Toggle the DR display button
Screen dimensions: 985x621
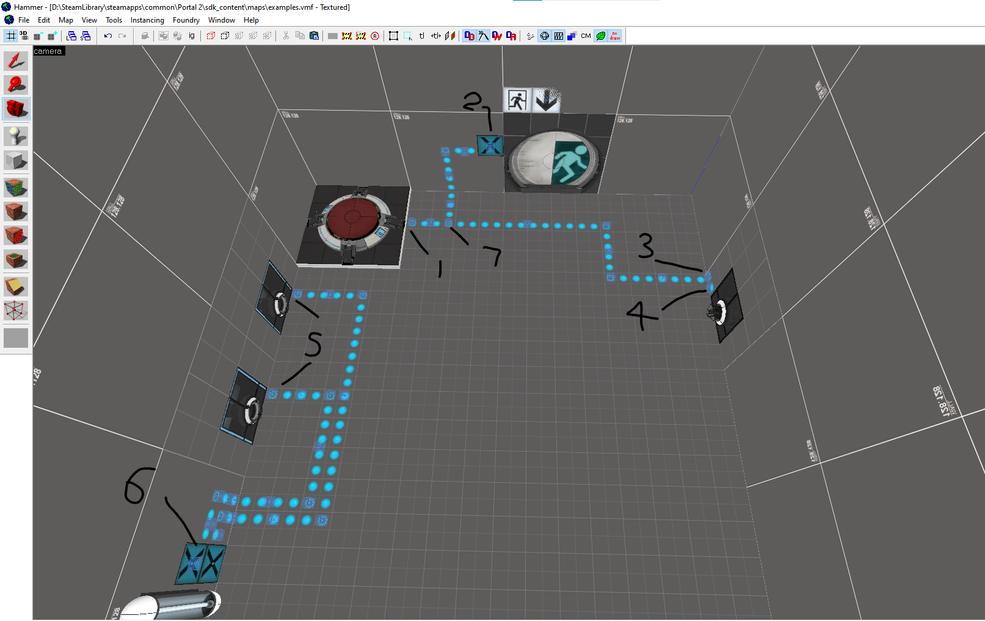pyautogui.click(x=511, y=36)
